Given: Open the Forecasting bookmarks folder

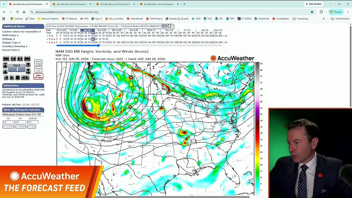Looking at the screenshot, I should [300, 19].
